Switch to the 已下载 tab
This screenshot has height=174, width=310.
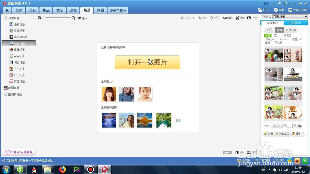point(295,23)
